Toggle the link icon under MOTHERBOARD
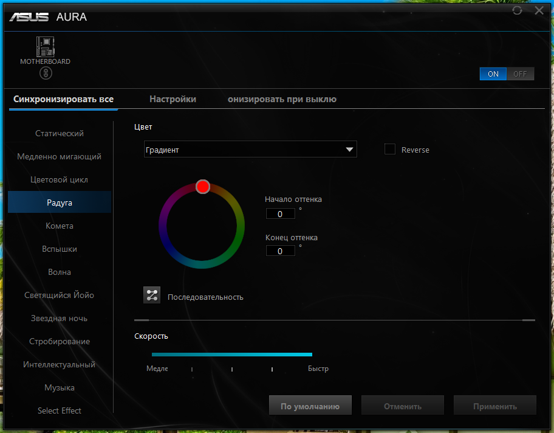 tap(46, 73)
